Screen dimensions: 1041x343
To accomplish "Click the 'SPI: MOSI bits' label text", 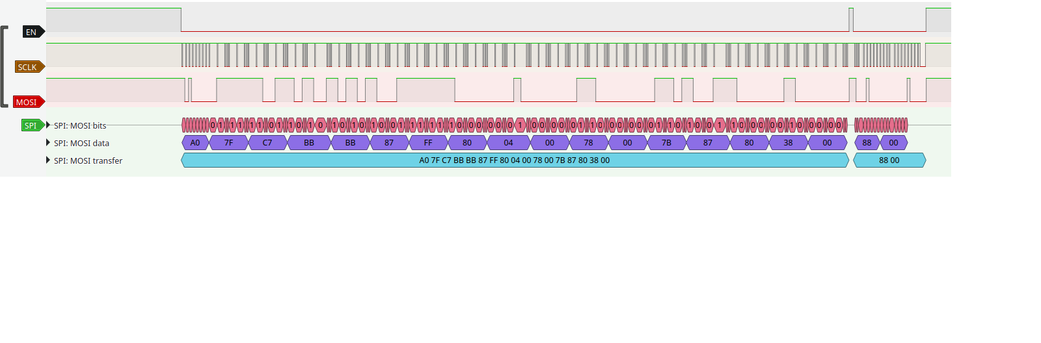I will point(80,125).
